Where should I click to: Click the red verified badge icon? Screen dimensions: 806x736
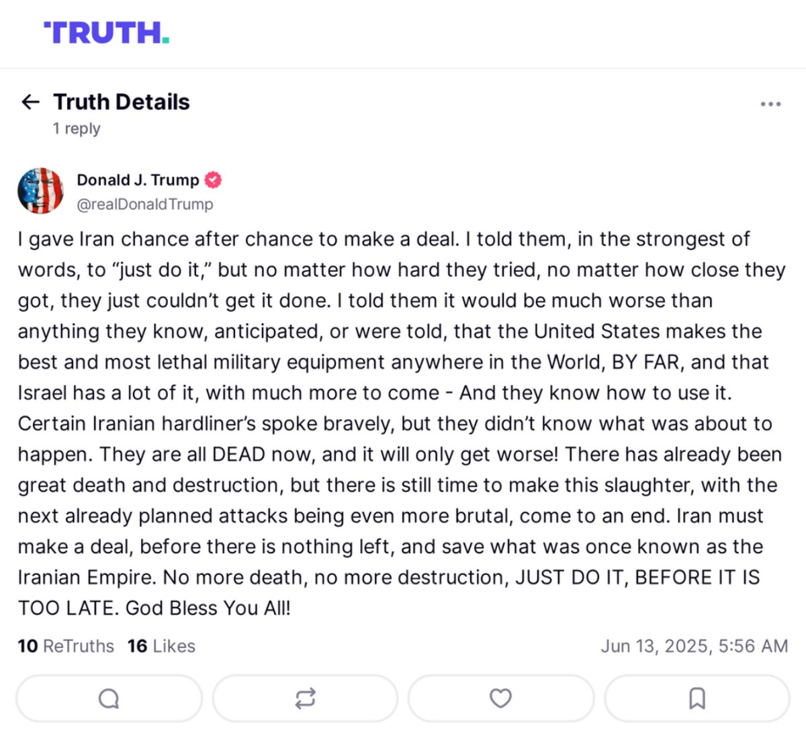coord(213,180)
